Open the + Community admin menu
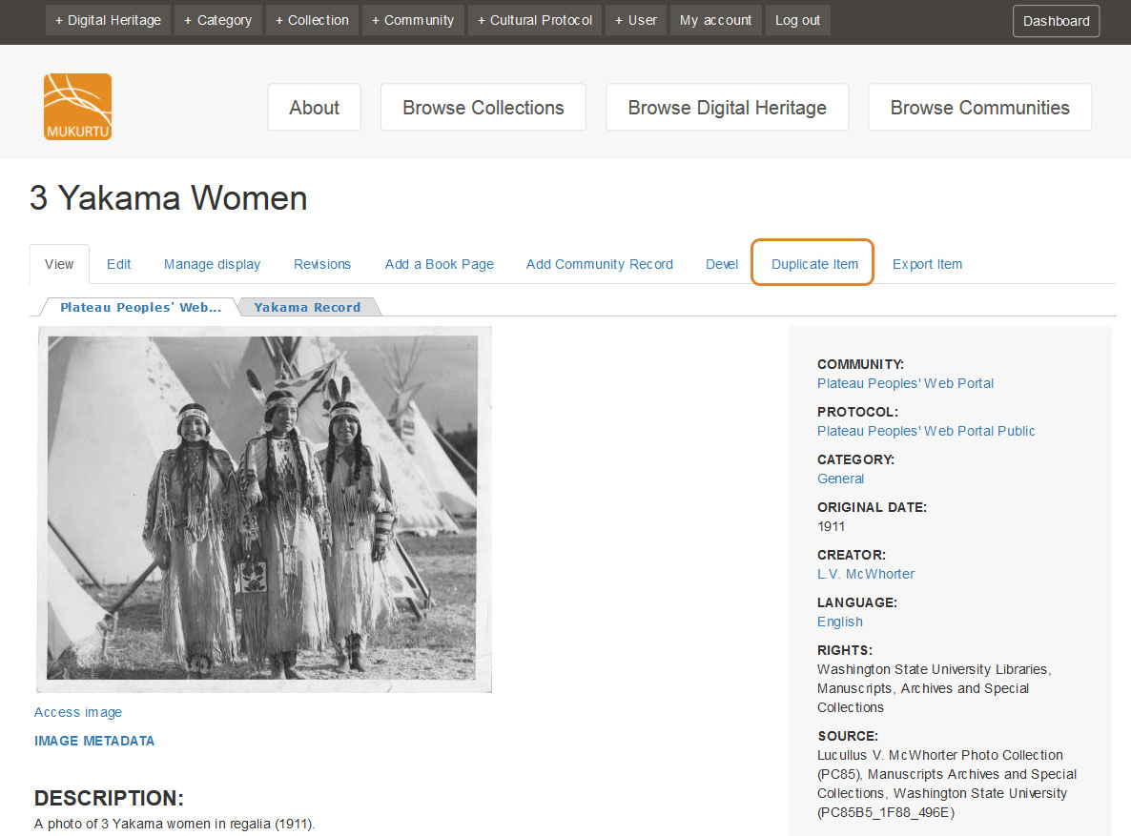Image resolution: width=1131 pixels, height=836 pixels. click(x=413, y=20)
